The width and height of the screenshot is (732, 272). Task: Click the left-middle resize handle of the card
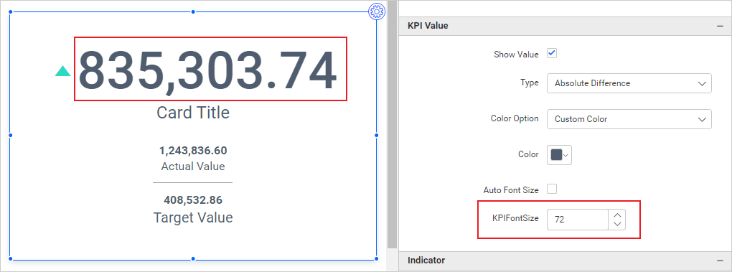pyautogui.click(x=10, y=136)
